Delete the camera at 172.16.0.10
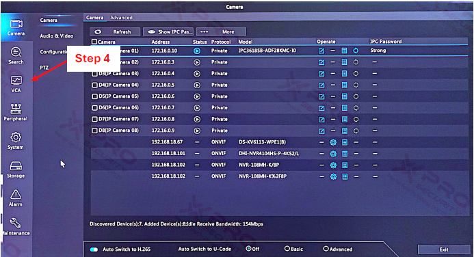 point(333,51)
